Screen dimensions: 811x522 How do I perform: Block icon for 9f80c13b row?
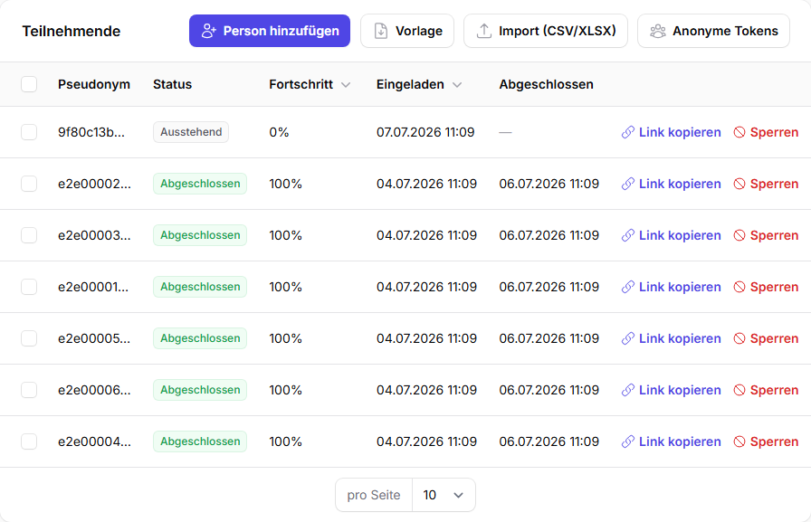click(739, 132)
